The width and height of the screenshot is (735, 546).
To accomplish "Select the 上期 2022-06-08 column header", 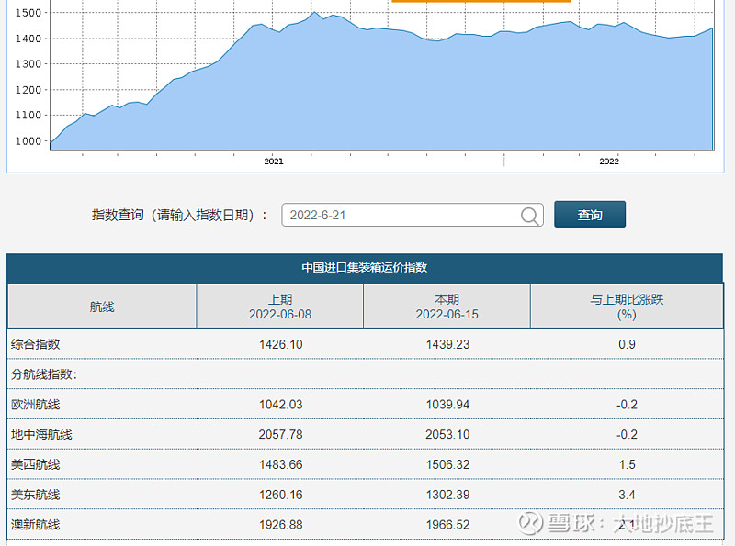I will click(x=280, y=306).
